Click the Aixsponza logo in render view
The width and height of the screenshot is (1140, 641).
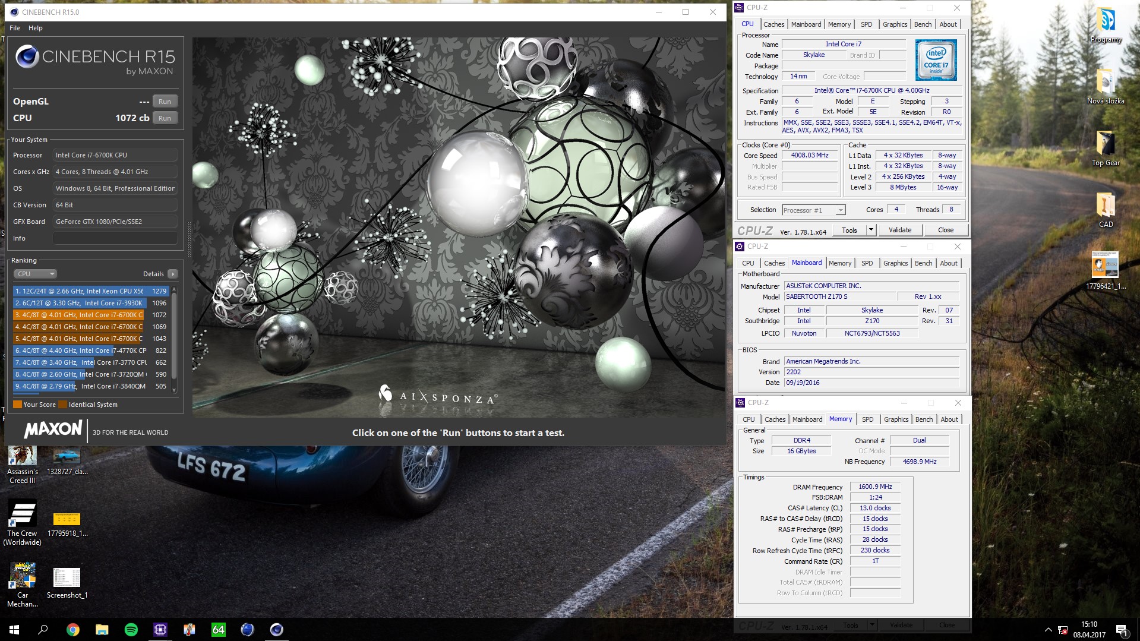(x=438, y=395)
